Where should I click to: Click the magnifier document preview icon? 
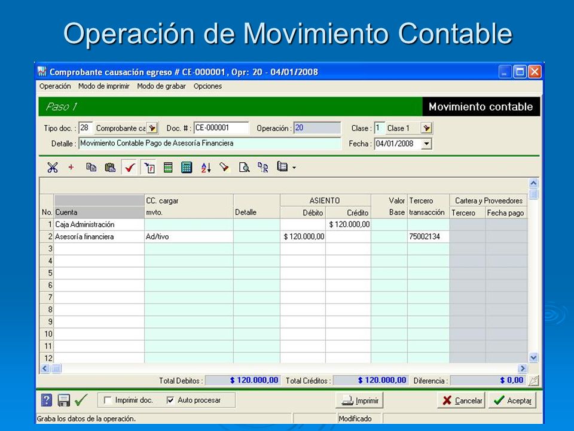[244, 168]
